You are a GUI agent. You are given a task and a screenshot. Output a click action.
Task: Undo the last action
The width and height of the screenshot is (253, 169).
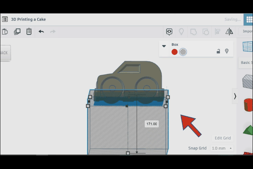point(41,32)
